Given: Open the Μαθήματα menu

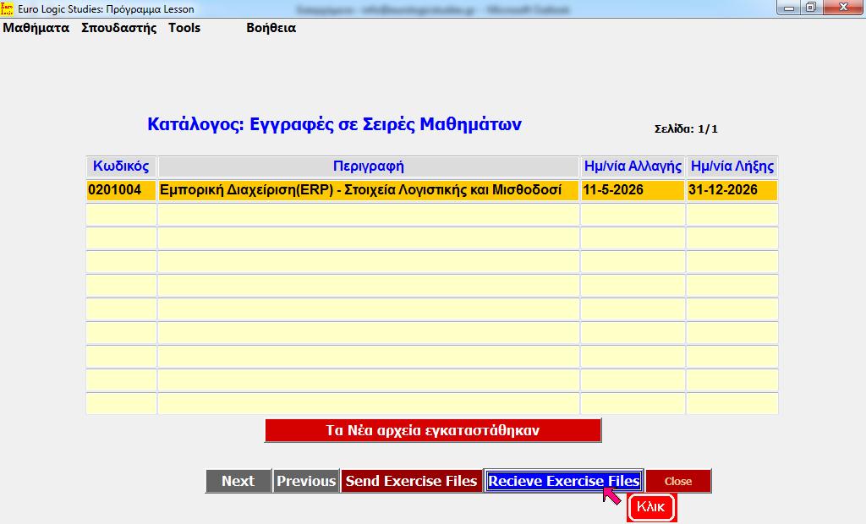Looking at the screenshot, I should click(36, 28).
